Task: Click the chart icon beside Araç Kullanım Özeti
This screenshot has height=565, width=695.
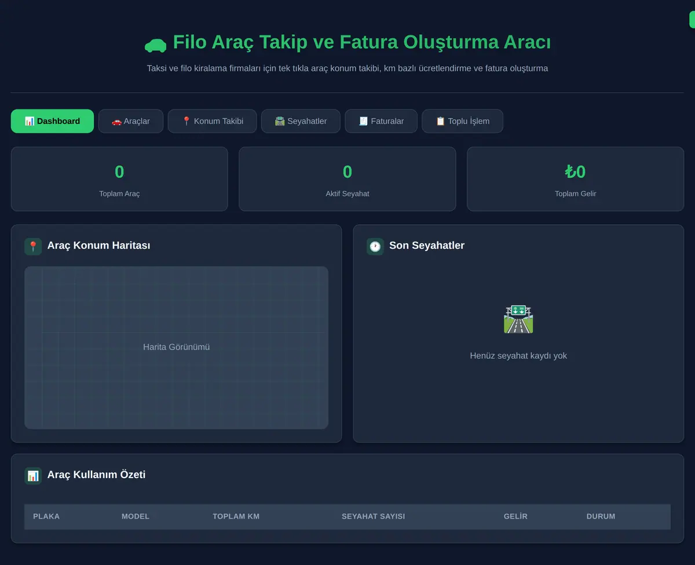Action: (x=33, y=476)
